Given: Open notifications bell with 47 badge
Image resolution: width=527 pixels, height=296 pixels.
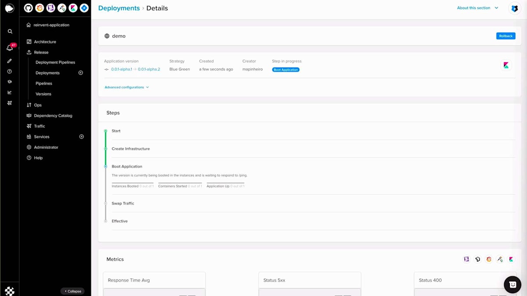Looking at the screenshot, I should pyautogui.click(x=10, y=48).
